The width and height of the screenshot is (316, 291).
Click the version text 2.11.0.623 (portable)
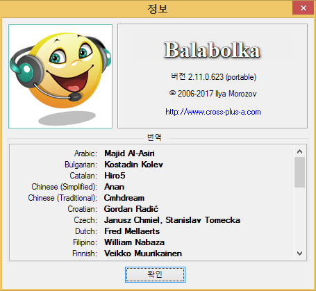[213, 77]
